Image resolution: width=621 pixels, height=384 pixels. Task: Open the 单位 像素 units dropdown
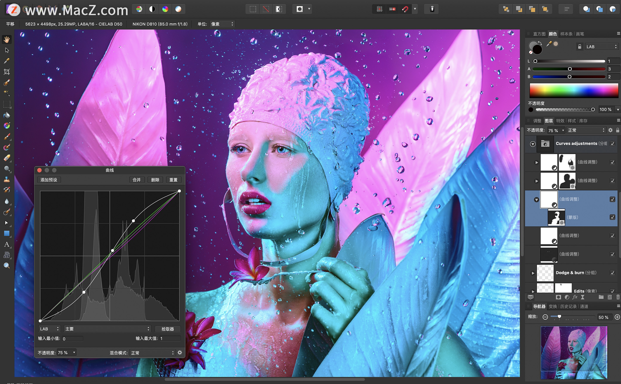tap(222, 24)
